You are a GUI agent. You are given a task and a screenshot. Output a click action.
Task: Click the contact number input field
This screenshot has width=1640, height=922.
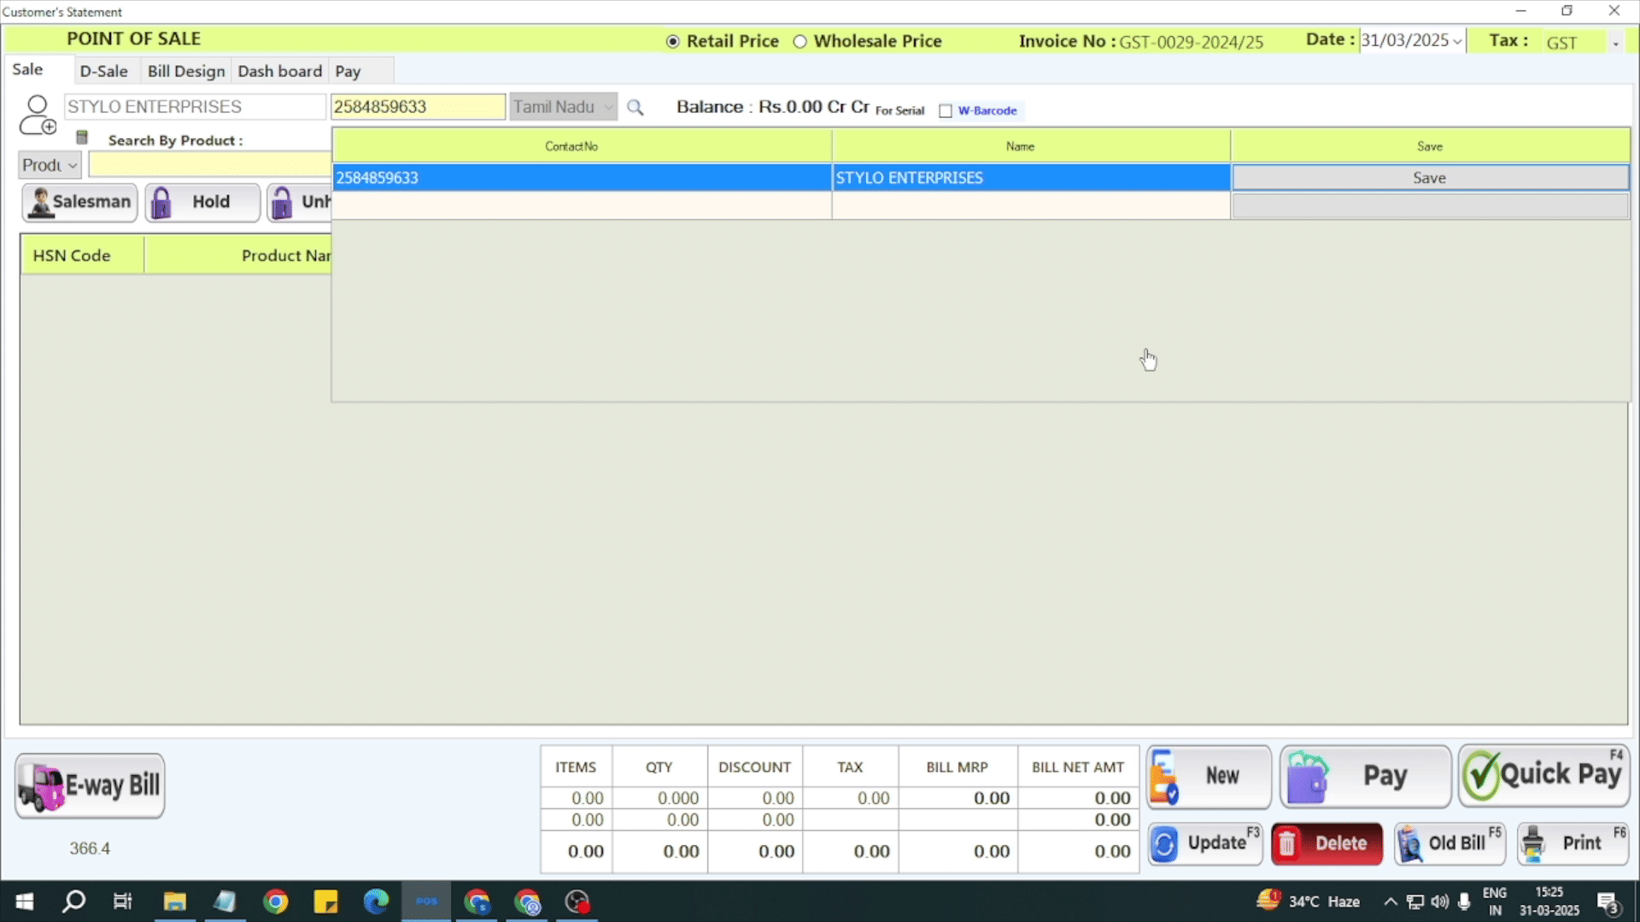[x=417, y=107]
